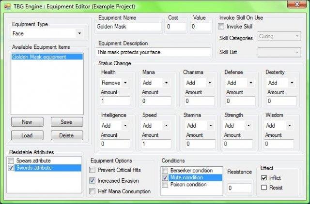
Task: Open the Skill List dropdown
Action: click(x=279, y=52)
